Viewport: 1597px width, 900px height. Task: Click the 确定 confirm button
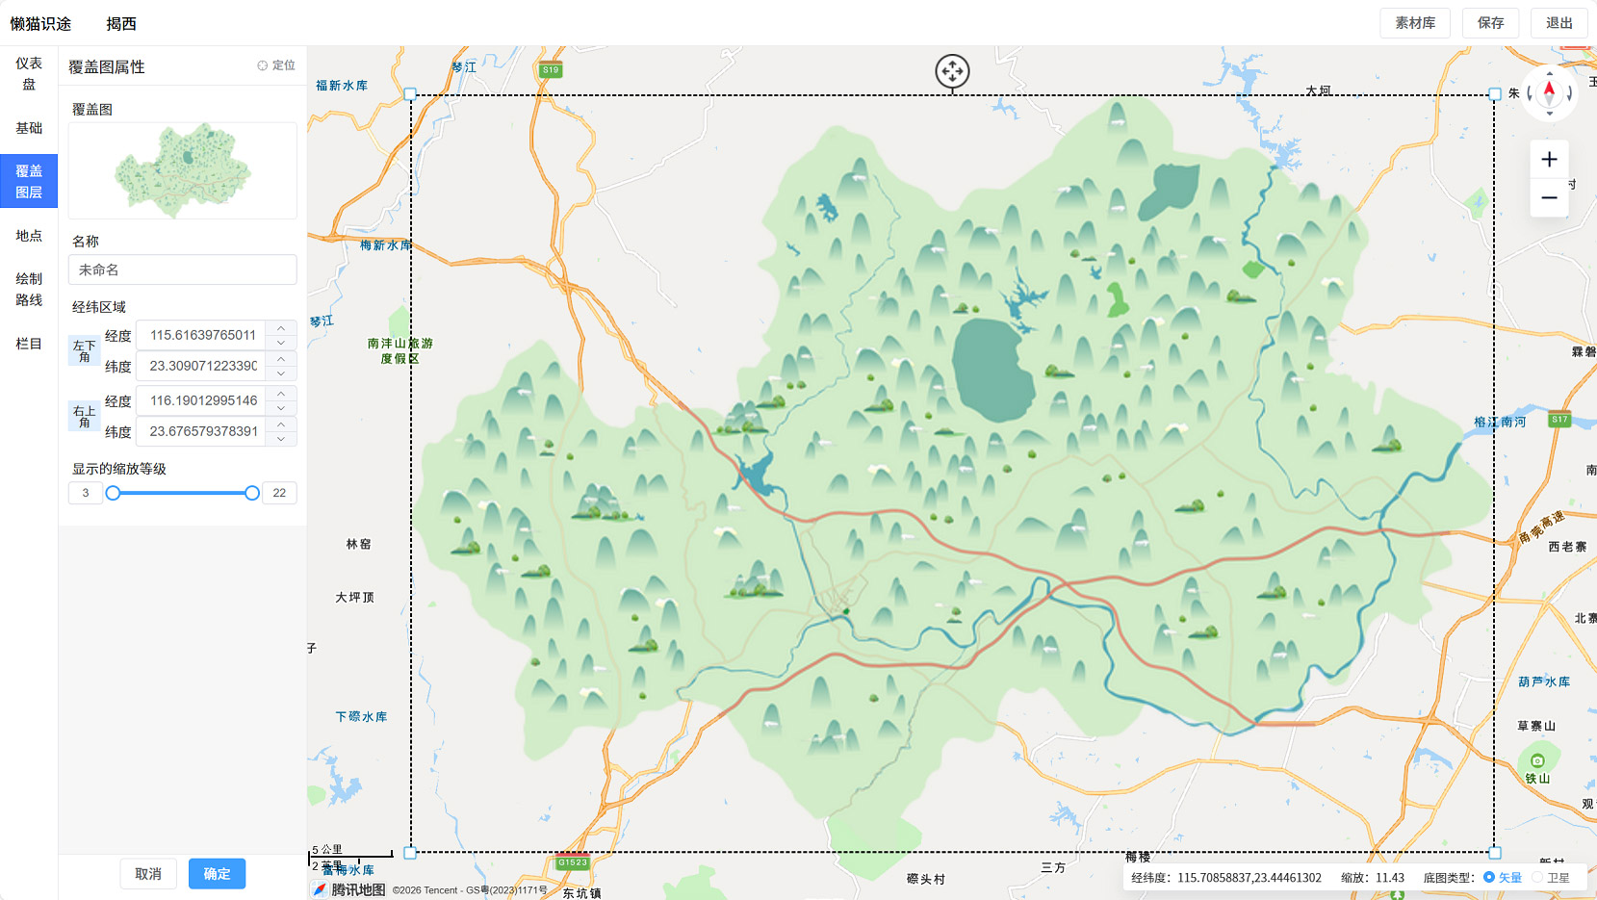[x=217, y=874]
